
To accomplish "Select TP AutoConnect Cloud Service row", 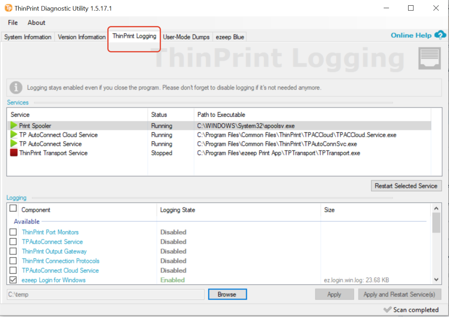I will coord(219,135).
